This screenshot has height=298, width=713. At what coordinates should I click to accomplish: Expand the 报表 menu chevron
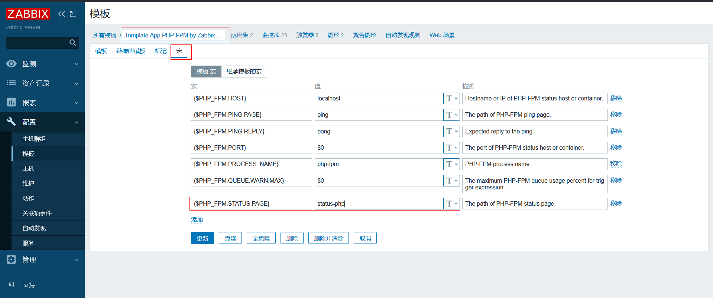[77, 103]
